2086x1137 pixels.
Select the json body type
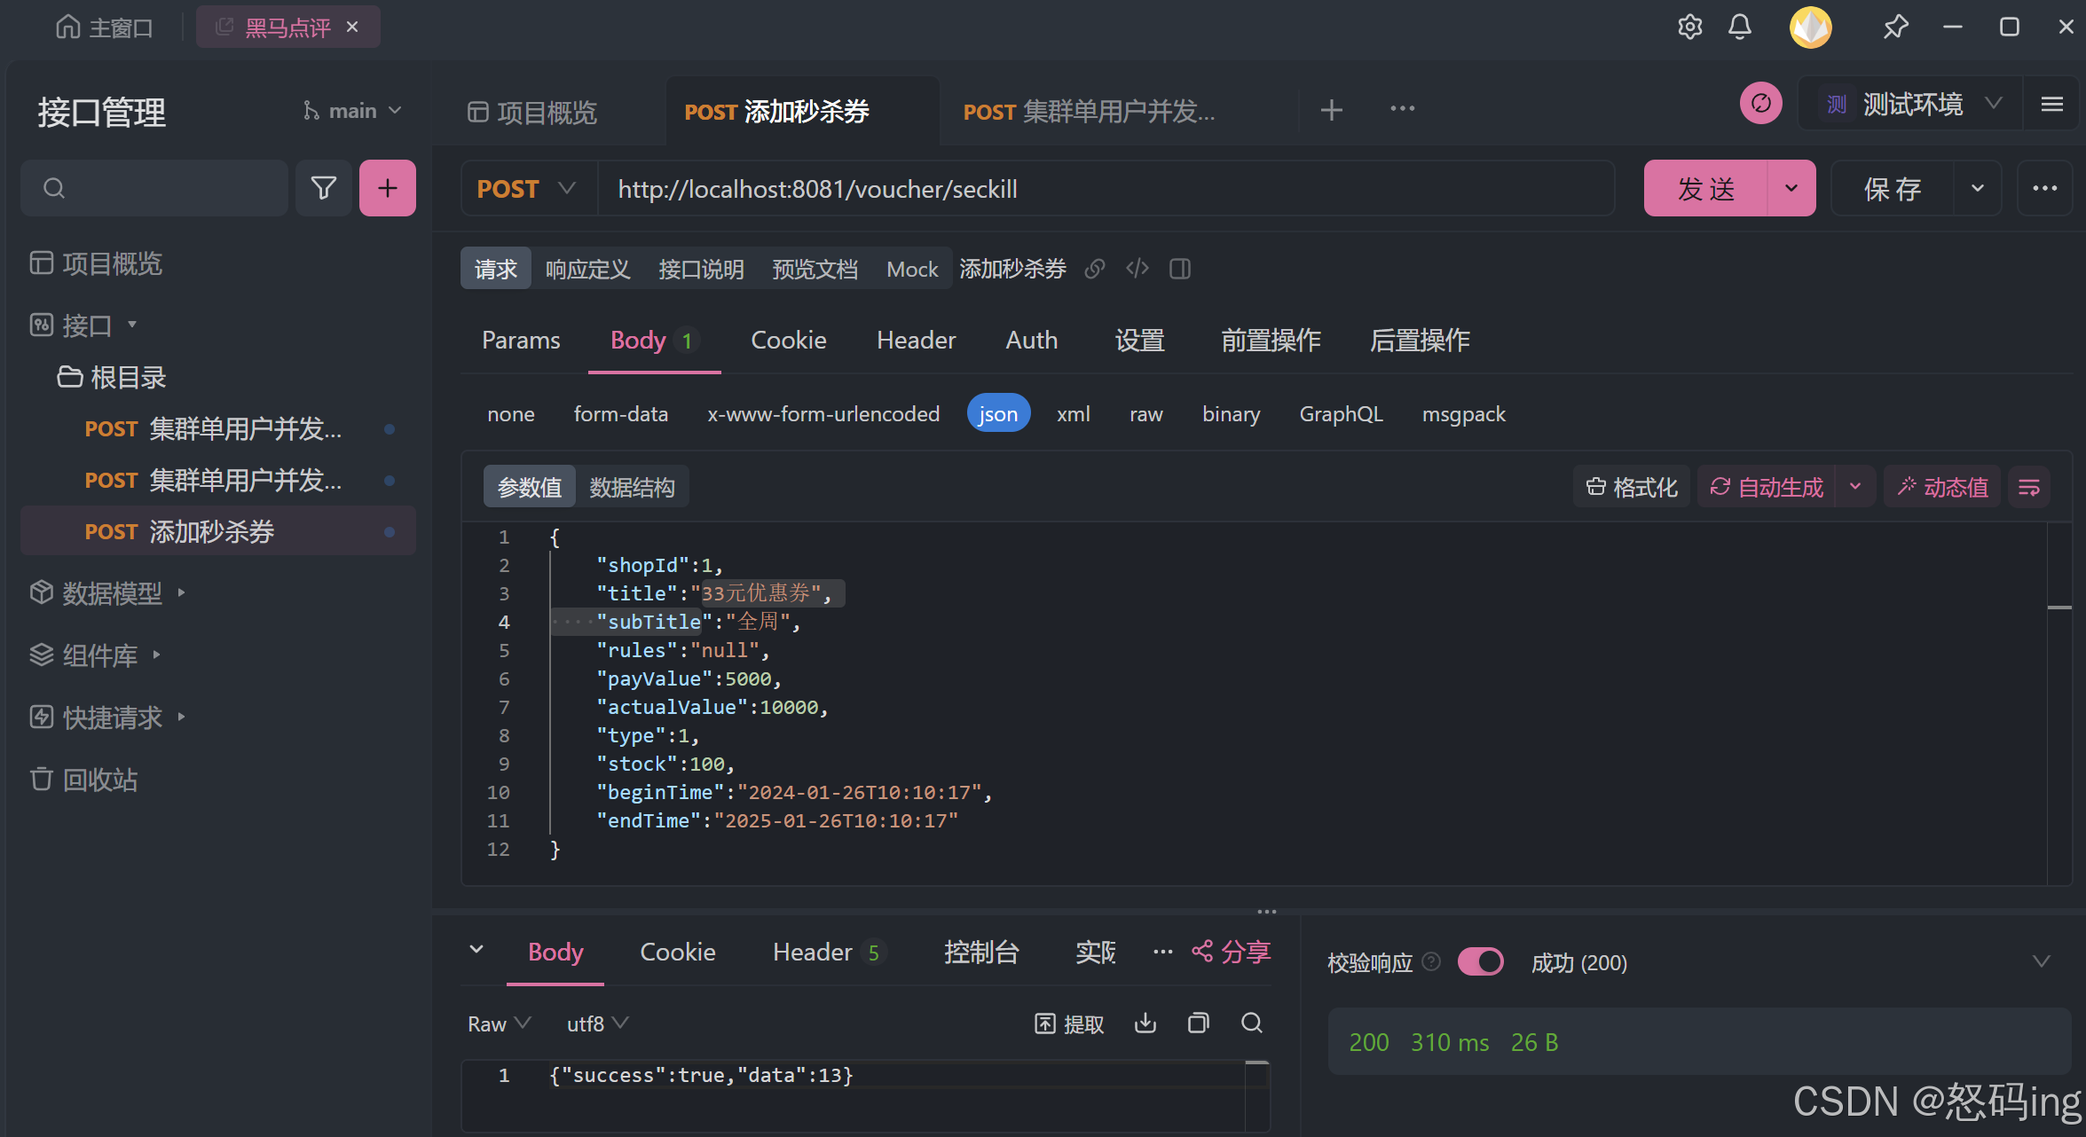pos(998,414)
